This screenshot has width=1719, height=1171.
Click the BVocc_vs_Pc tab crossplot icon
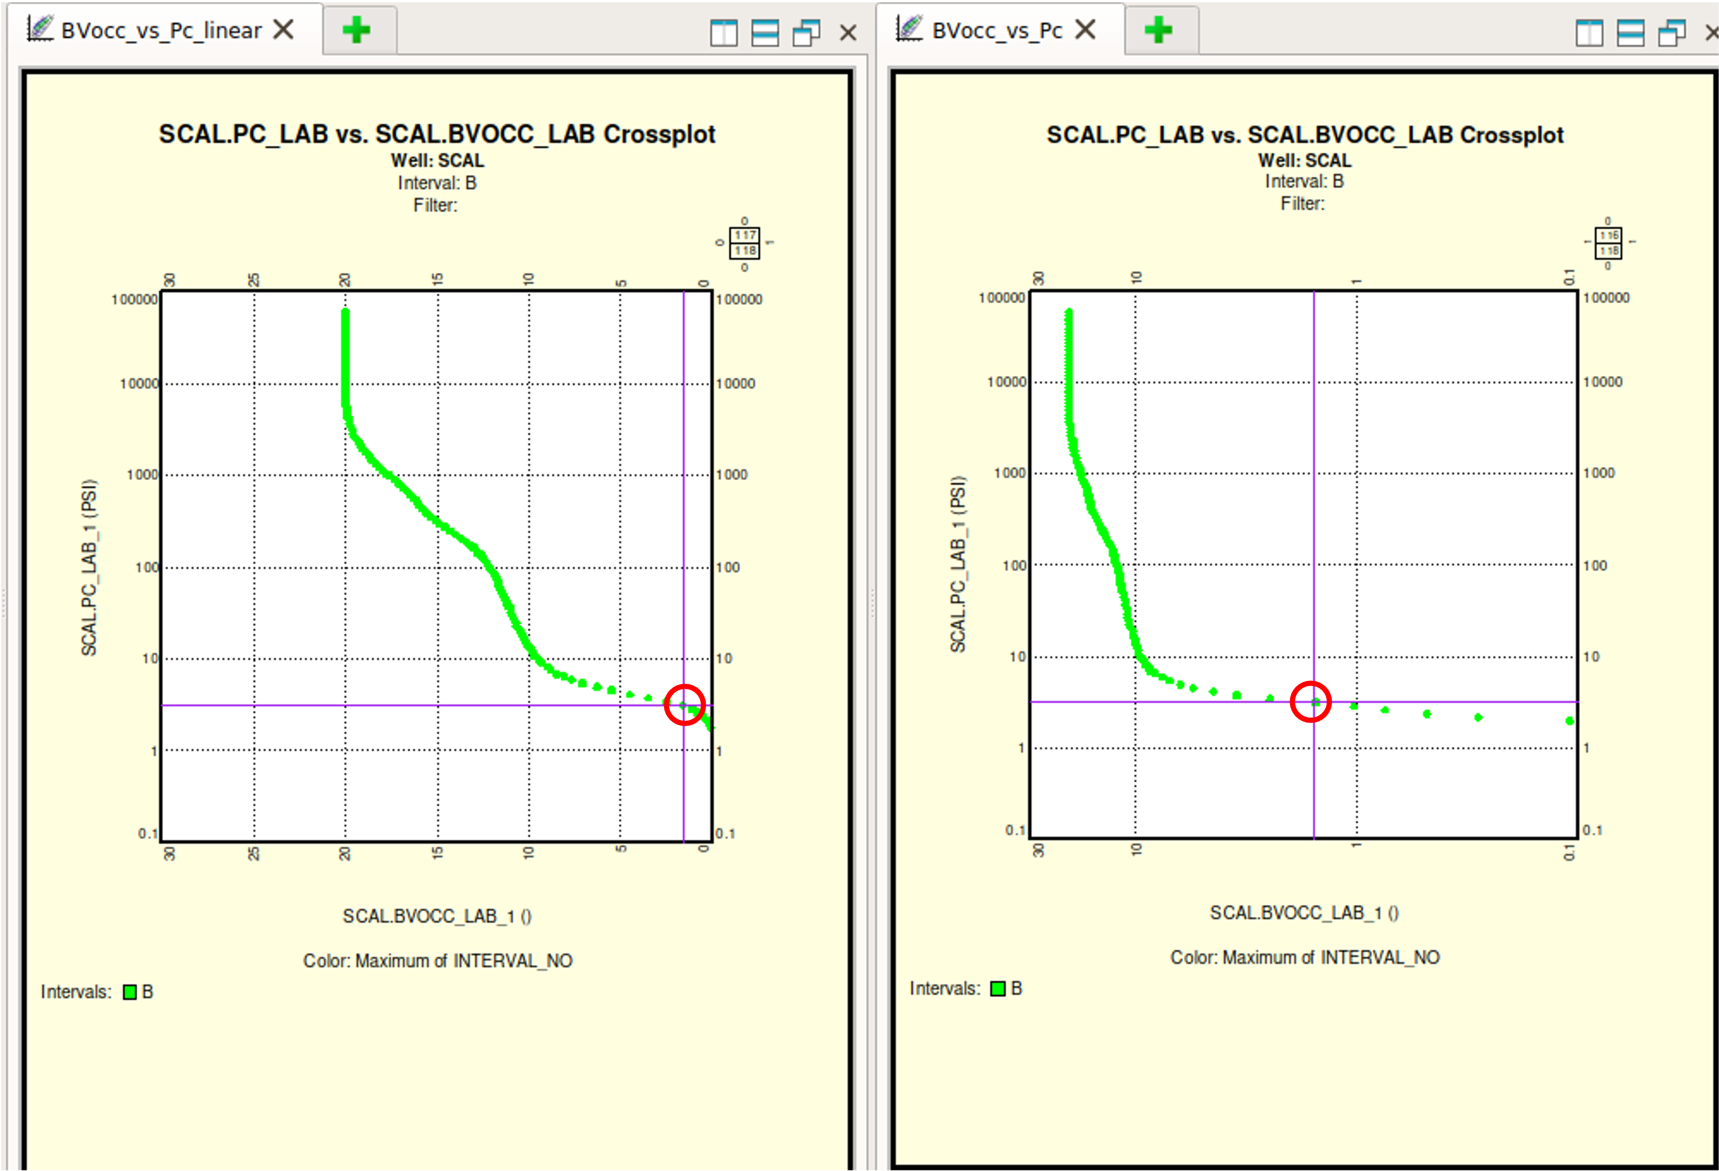(x=910, y=29)
